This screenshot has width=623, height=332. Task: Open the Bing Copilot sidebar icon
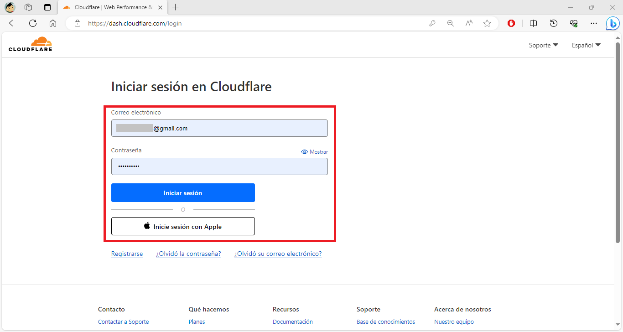pos(613,23)
